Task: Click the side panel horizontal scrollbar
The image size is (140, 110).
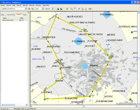Action: tap(15, 105)
